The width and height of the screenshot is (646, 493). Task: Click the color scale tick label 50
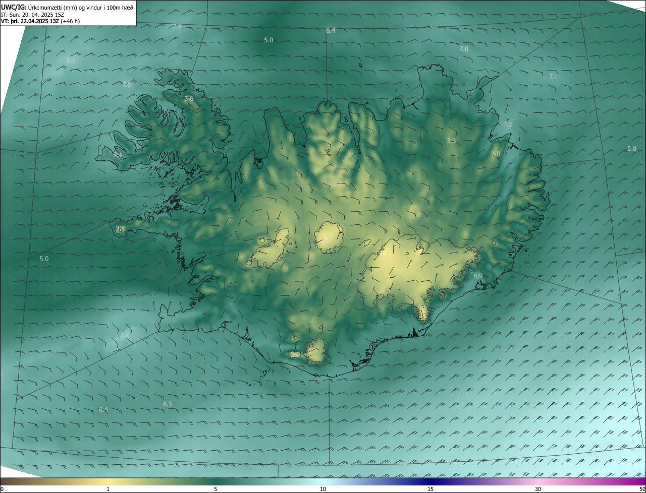pos(642,489)
